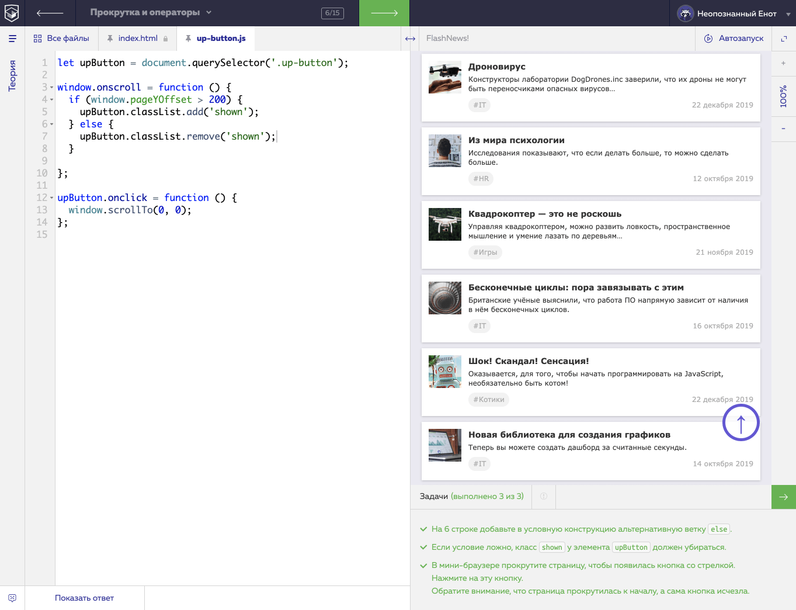Open the Прокрутка и операторы chapter dropdown

pos(151,13)
